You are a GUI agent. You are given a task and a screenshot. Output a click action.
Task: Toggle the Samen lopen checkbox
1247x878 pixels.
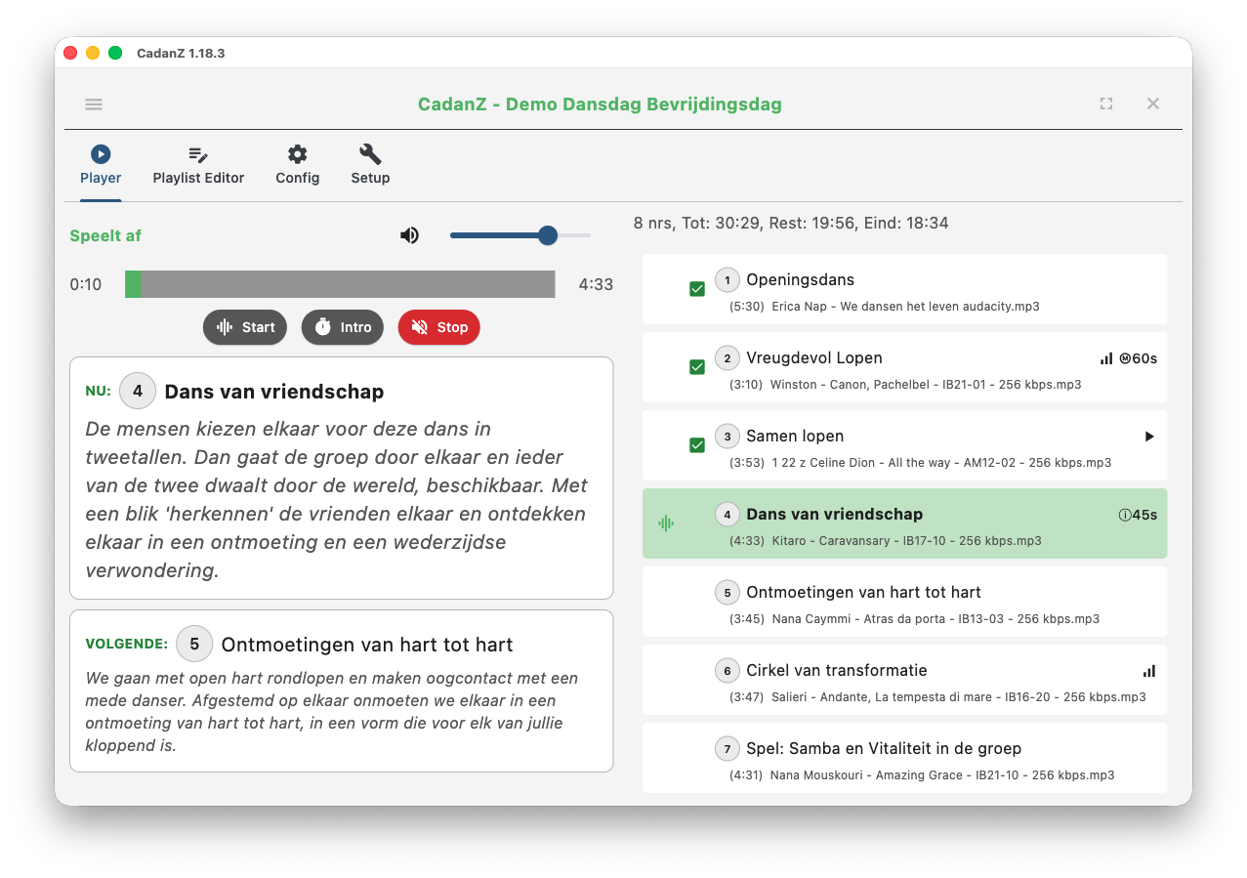[x=696, y=444]
